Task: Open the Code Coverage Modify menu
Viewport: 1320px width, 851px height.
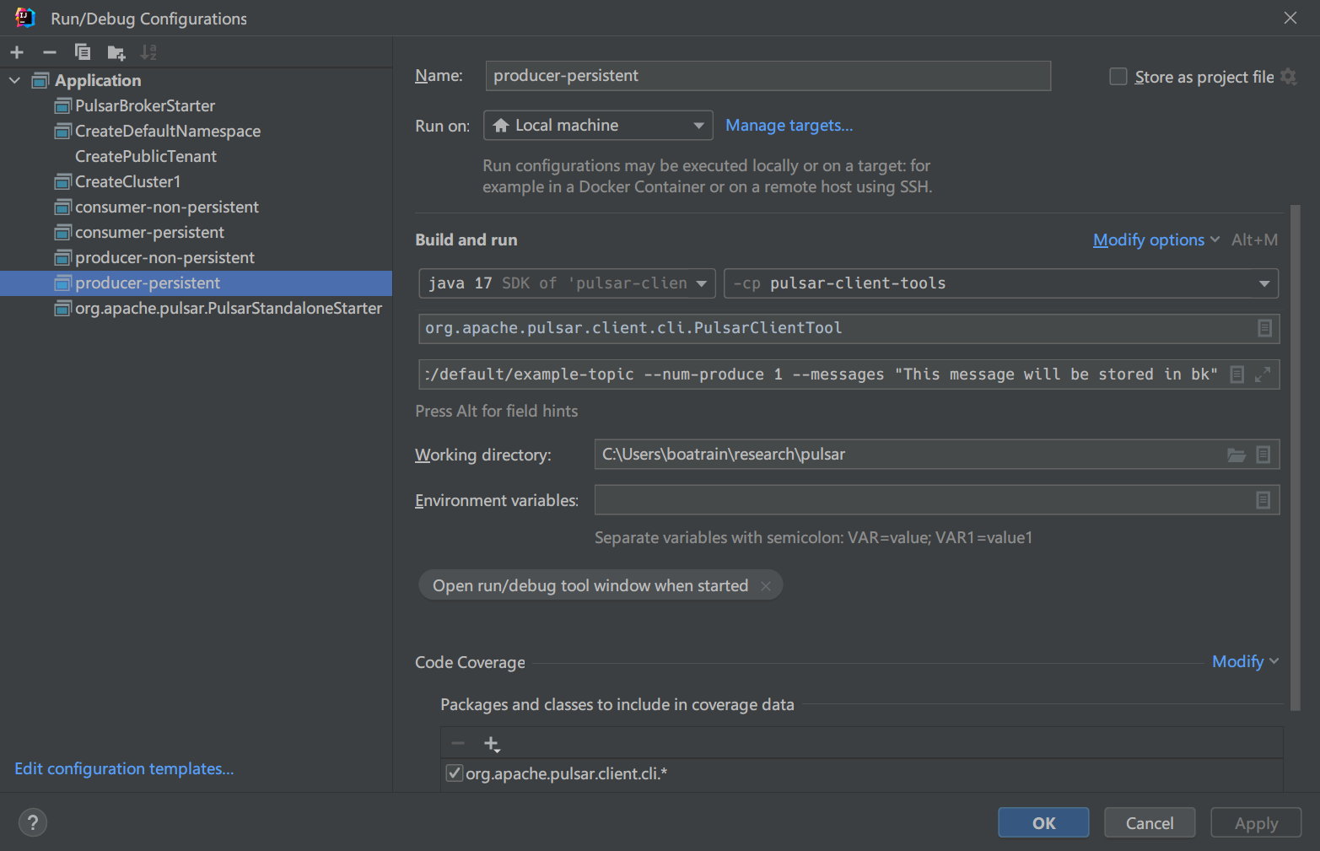Action: point(1238,662)
